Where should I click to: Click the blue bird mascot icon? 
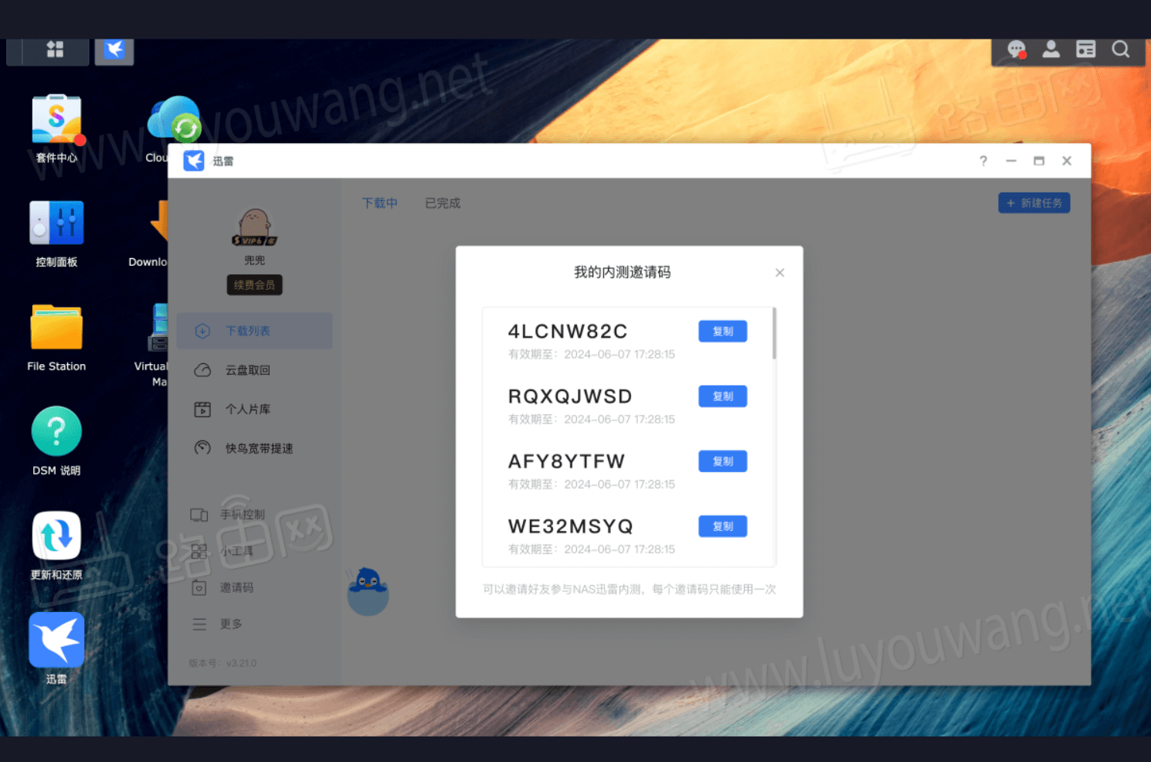pyautogui.click(x=368, y=591)
